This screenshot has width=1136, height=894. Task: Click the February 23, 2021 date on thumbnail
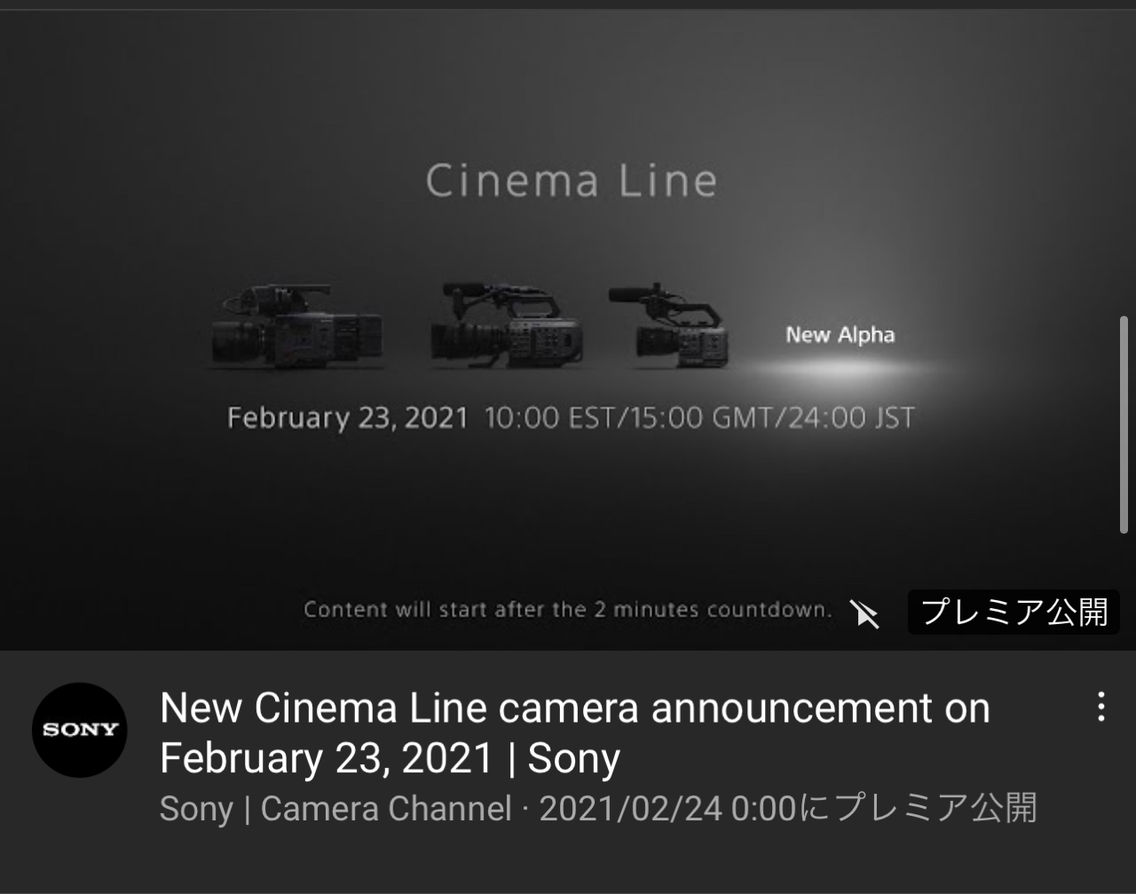click(347, 418)
